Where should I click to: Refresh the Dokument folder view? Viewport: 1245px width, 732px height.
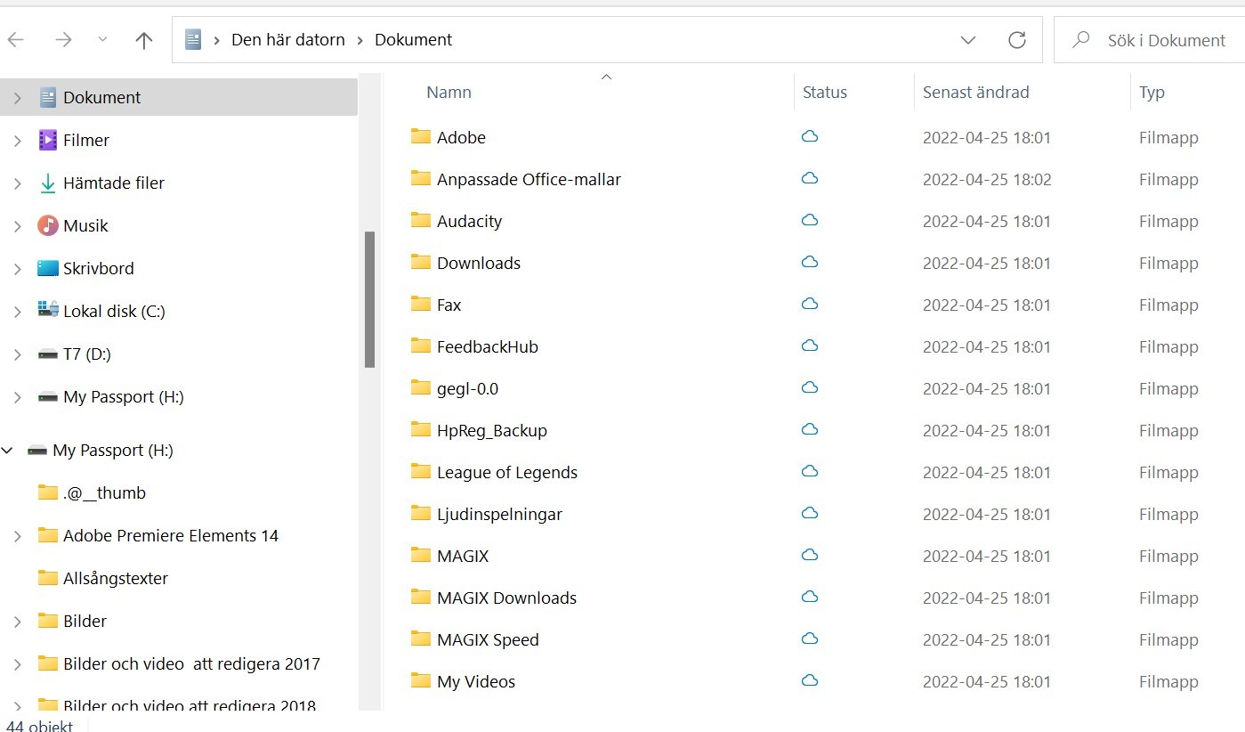tap(1017, 40)
